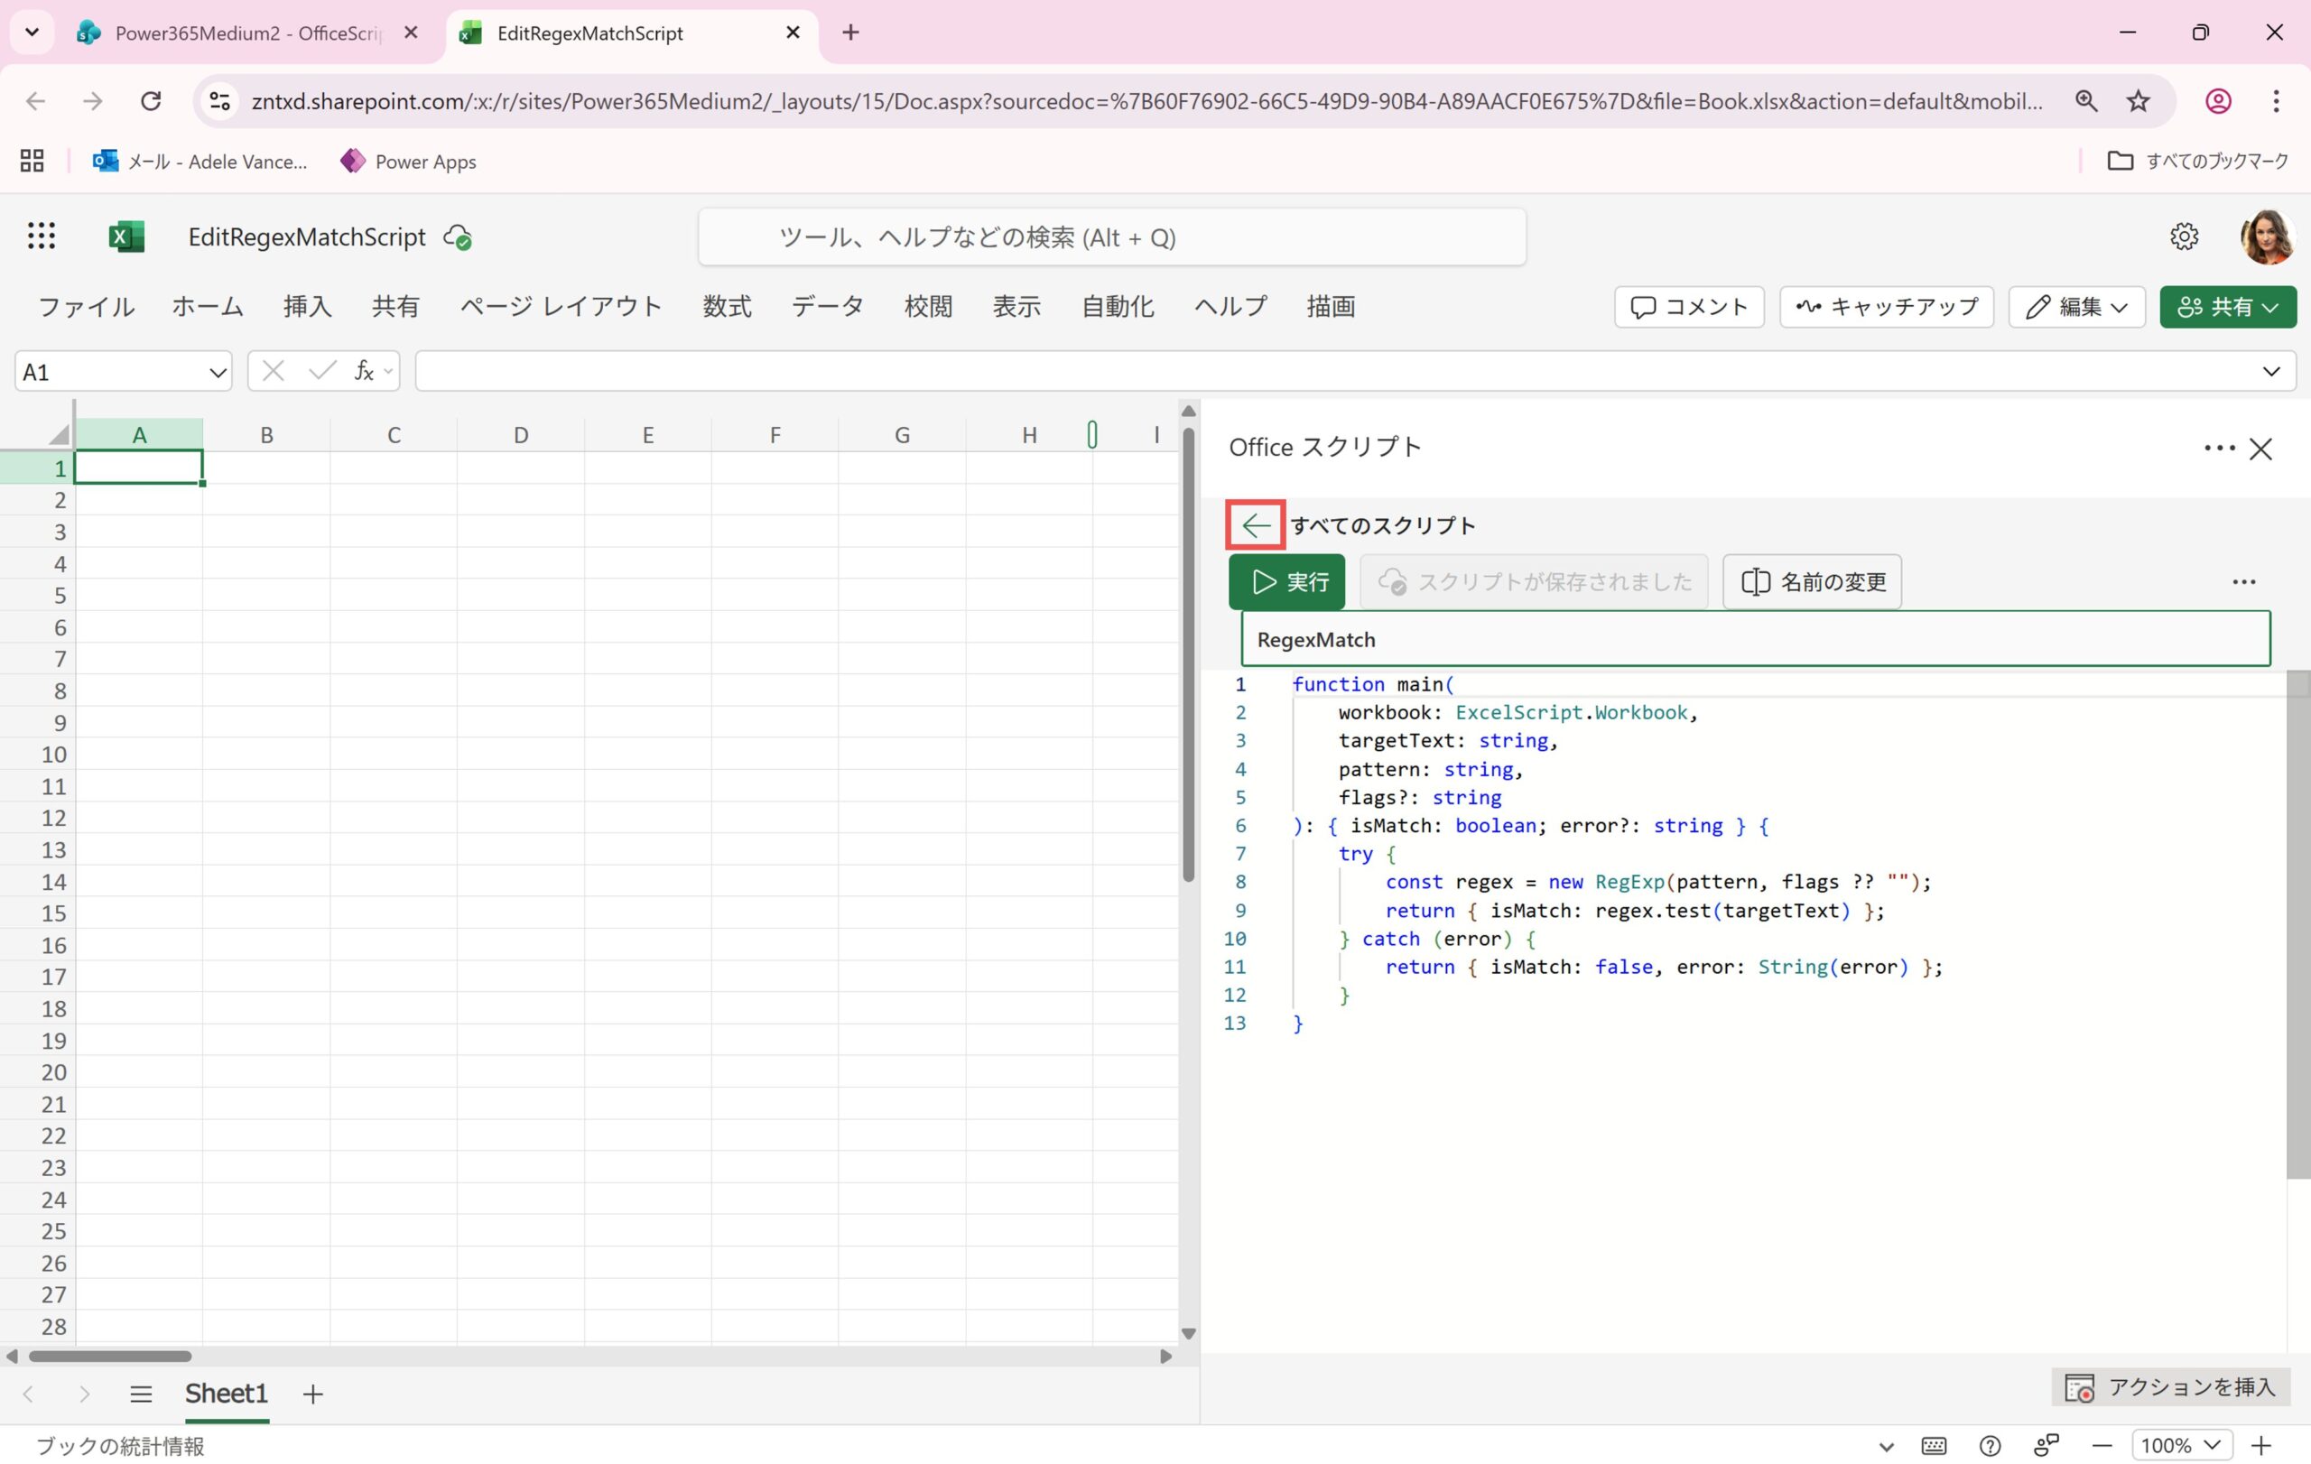Run the script with 実行 button

coord(1287,581)
